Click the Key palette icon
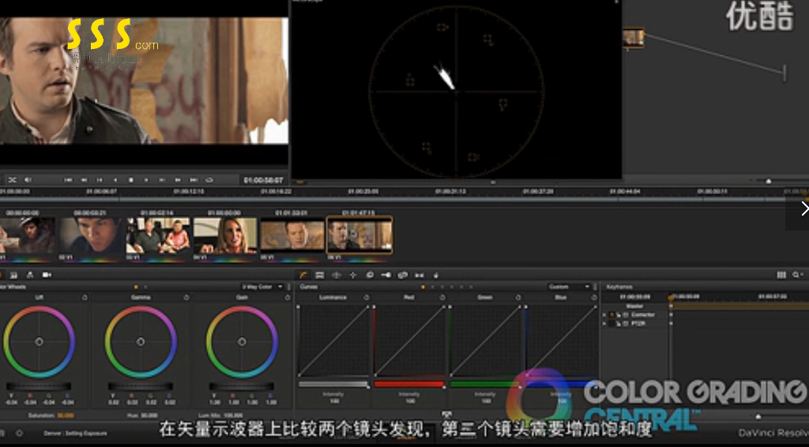The height and width of the screenshot is (447, 809). 386,275
